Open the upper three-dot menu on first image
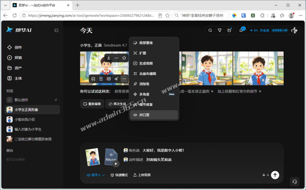 [x=116, y=58]
